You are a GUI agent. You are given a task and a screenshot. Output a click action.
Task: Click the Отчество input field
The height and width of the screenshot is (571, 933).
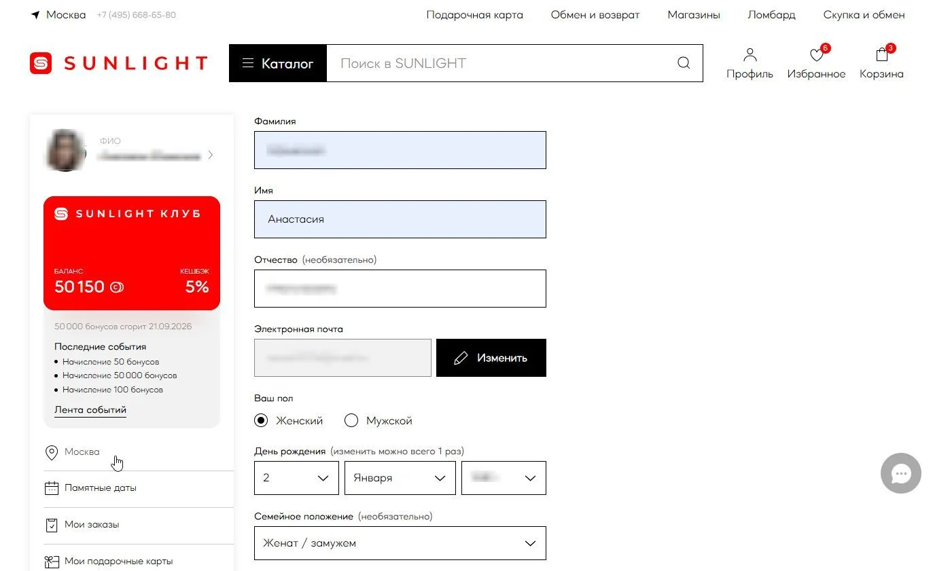pyautogui.click(x=400, y=289)
